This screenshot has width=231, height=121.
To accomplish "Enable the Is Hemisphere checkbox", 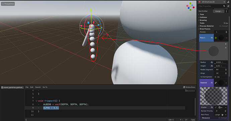I will click(x=216, y=77).
